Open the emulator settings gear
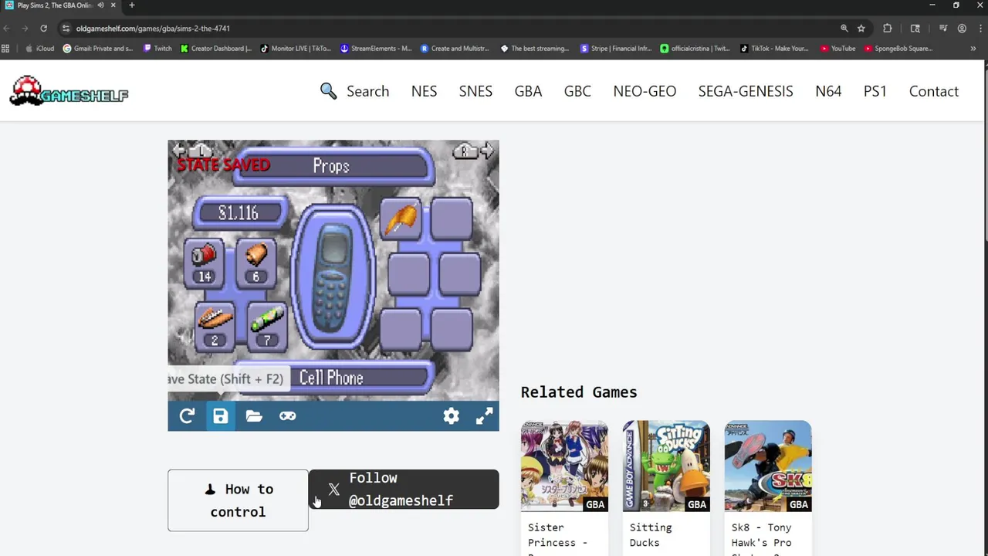The height and width of the screenshot is (556, 988). 452,416
